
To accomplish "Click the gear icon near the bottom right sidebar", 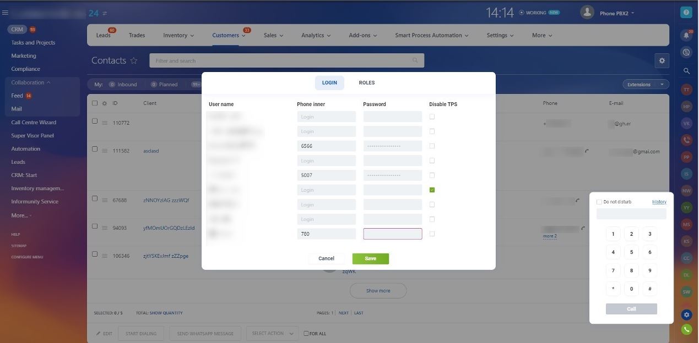I will click(686, 314).
